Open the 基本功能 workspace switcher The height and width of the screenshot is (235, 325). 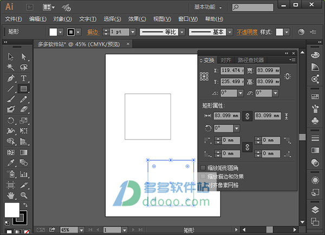point(208,7)
